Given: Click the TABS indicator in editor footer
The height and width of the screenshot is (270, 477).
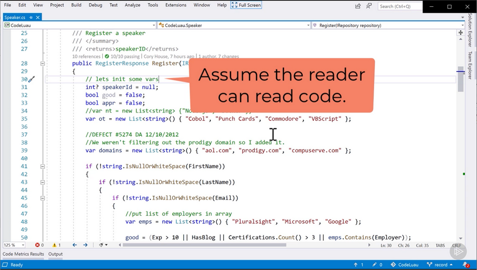Looking at the screenshot, I should [x=440, y=246].
